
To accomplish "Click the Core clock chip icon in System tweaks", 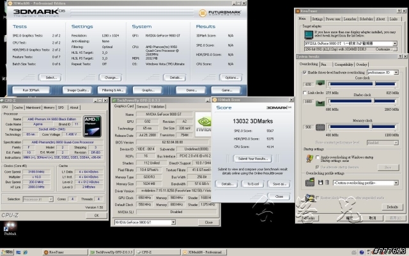I will point(320,83).
